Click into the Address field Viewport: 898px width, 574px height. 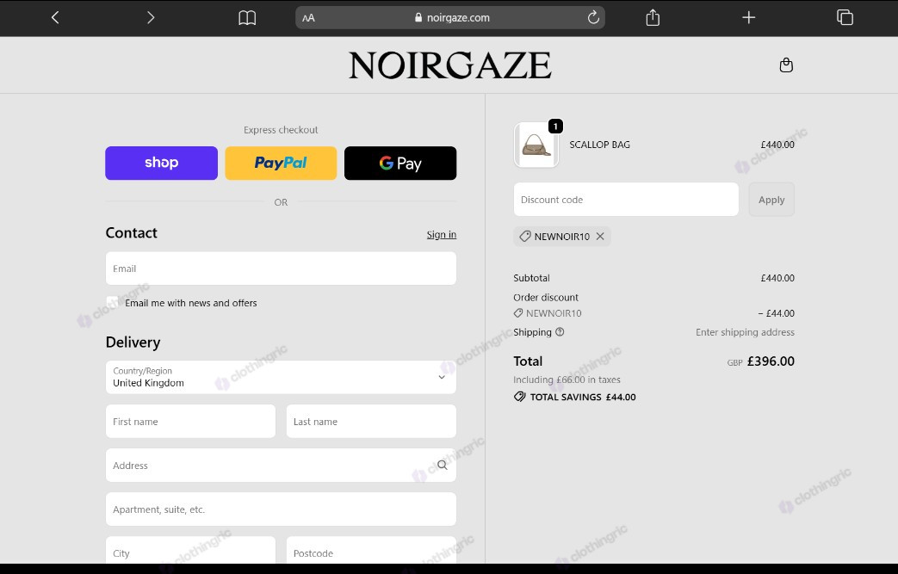pyautogui.click(x=281, y=466)
